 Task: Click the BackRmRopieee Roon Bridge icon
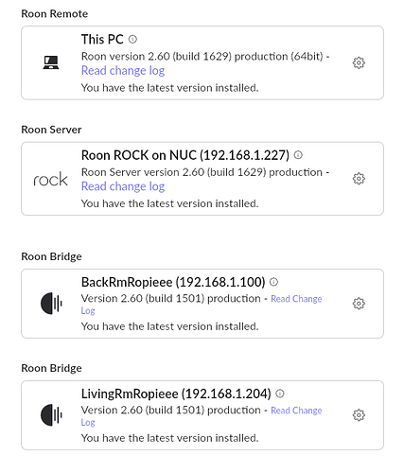tap(51, 304)
